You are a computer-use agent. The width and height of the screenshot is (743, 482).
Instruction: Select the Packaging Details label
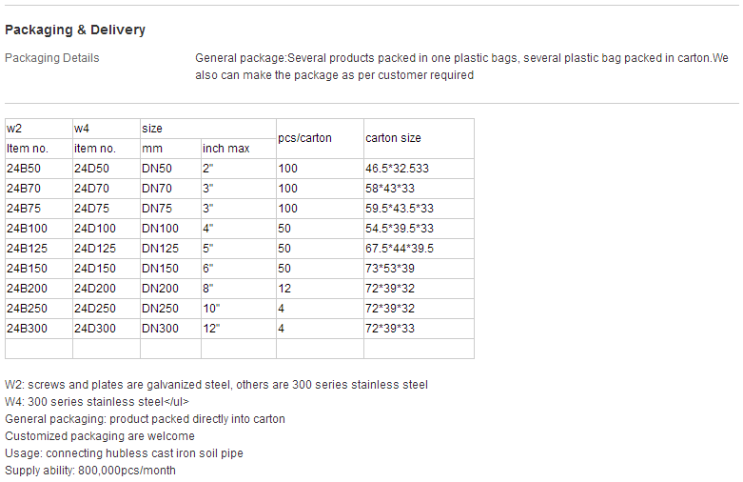[52, 58]
